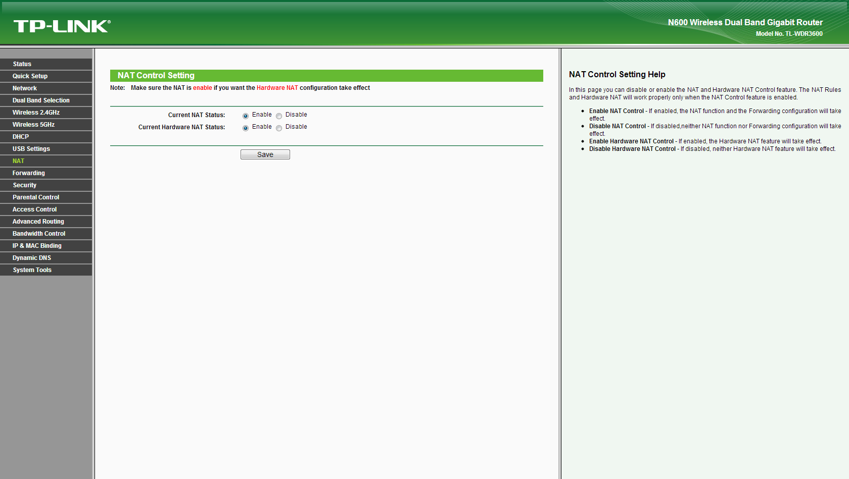Image resolution: width=849 pixels, height=479 pixels.
Task: Click 'Enable NAT Control' help entry
Action: tap(617, 111)
